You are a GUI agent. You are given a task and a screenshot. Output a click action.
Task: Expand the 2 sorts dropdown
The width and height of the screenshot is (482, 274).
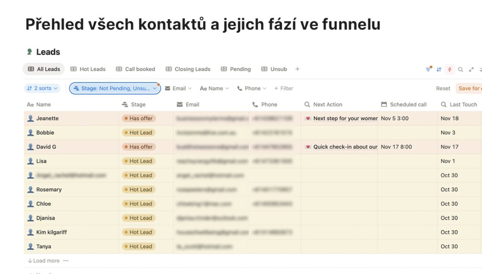tap(42, 88)
